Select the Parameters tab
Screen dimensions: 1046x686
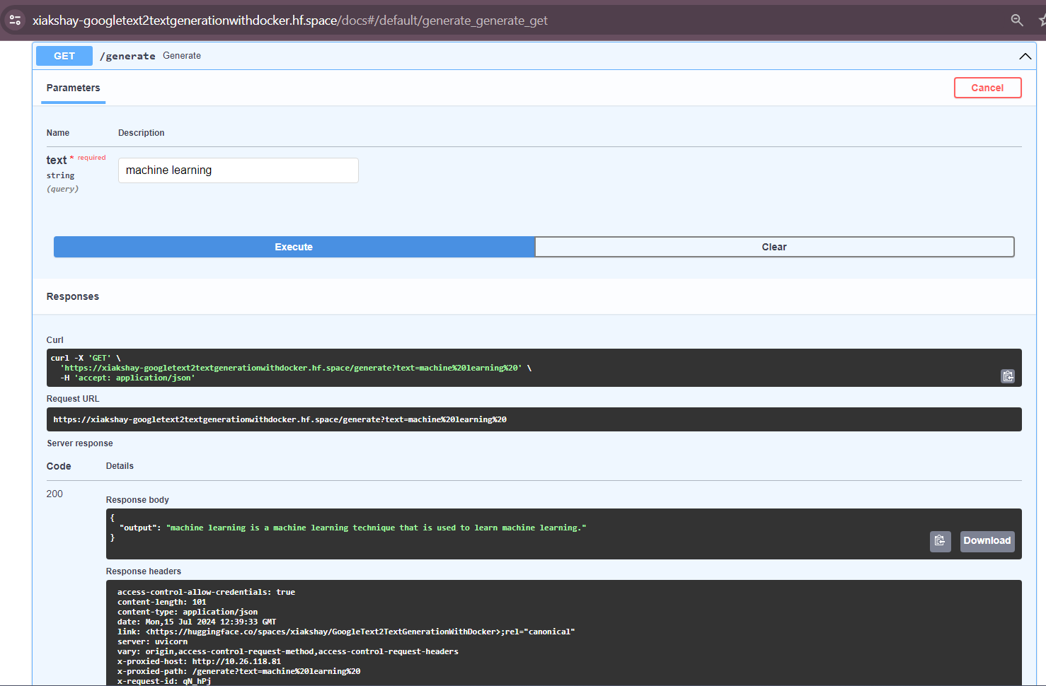click(x=73, y=88)
